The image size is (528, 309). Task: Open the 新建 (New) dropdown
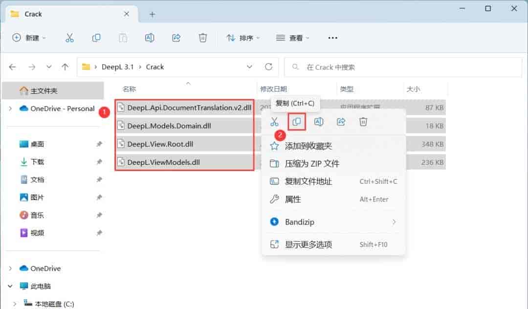[29, 38]
